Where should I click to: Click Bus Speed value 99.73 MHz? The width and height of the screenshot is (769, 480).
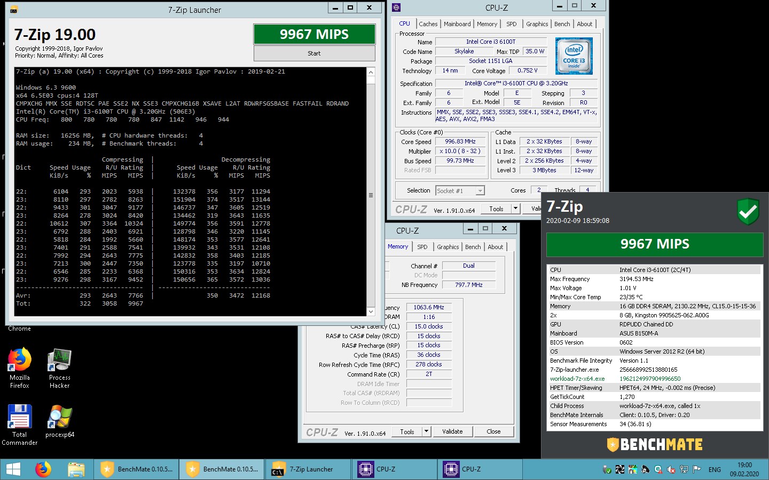click(460, 161)
